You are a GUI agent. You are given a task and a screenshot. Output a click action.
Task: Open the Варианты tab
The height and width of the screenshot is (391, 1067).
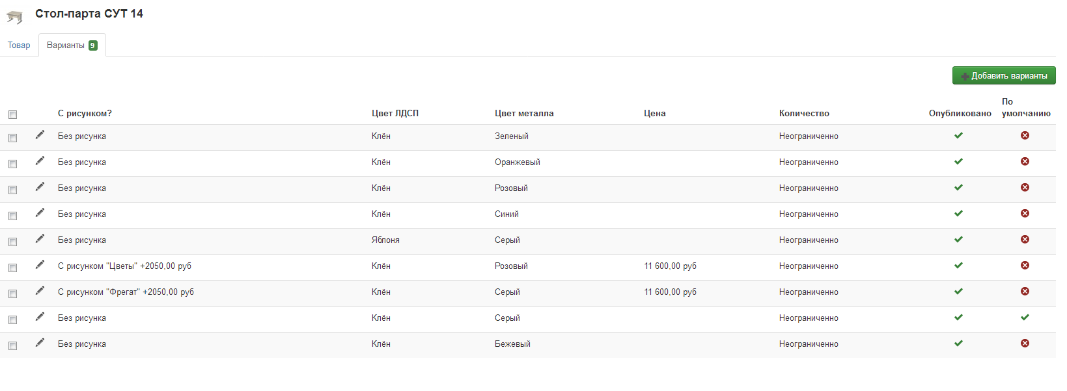(72, 45)
